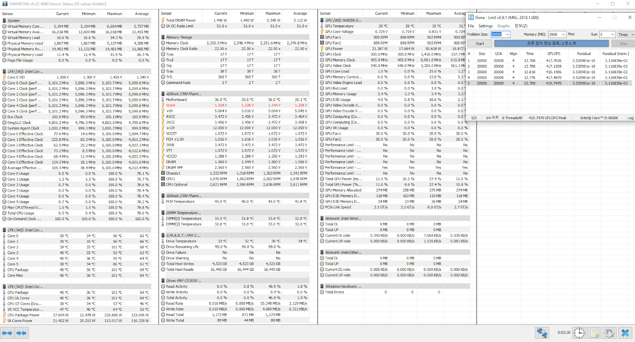Click the thermometer icon beside VR VCC Temperature
Screen dimensions: 635x342
click(x=4, y=310)
